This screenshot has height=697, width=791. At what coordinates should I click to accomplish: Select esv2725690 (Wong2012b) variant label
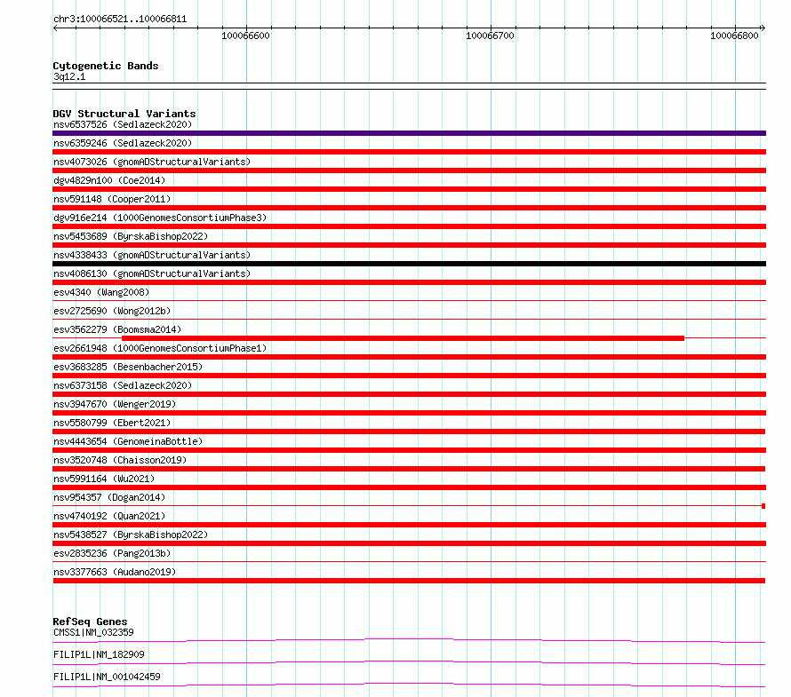112,311
